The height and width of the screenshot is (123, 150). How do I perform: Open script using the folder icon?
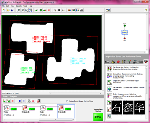pos(8,10)
